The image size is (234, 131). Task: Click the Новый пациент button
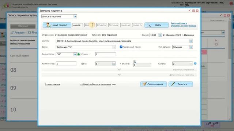tap(57, 25)
